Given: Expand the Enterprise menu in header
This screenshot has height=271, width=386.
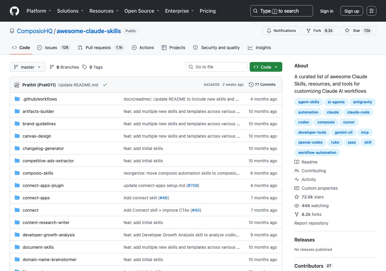Looking at the screenshot, I should point(179,11).
